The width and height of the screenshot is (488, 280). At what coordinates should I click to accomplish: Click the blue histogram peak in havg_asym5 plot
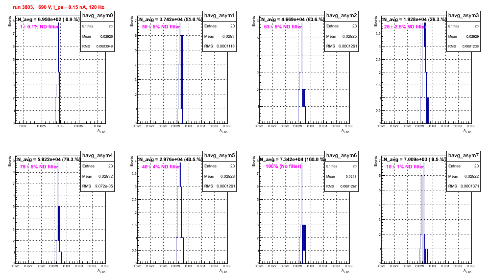[x=180, y=174]
